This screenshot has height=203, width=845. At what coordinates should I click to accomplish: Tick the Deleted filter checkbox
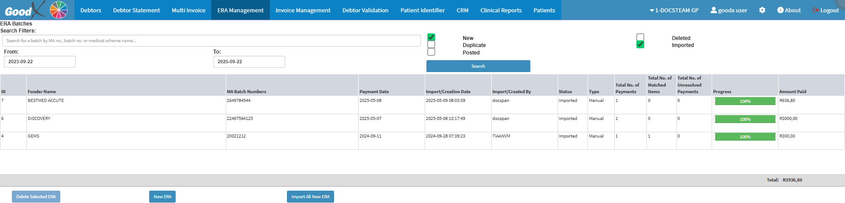click(640, 37)
